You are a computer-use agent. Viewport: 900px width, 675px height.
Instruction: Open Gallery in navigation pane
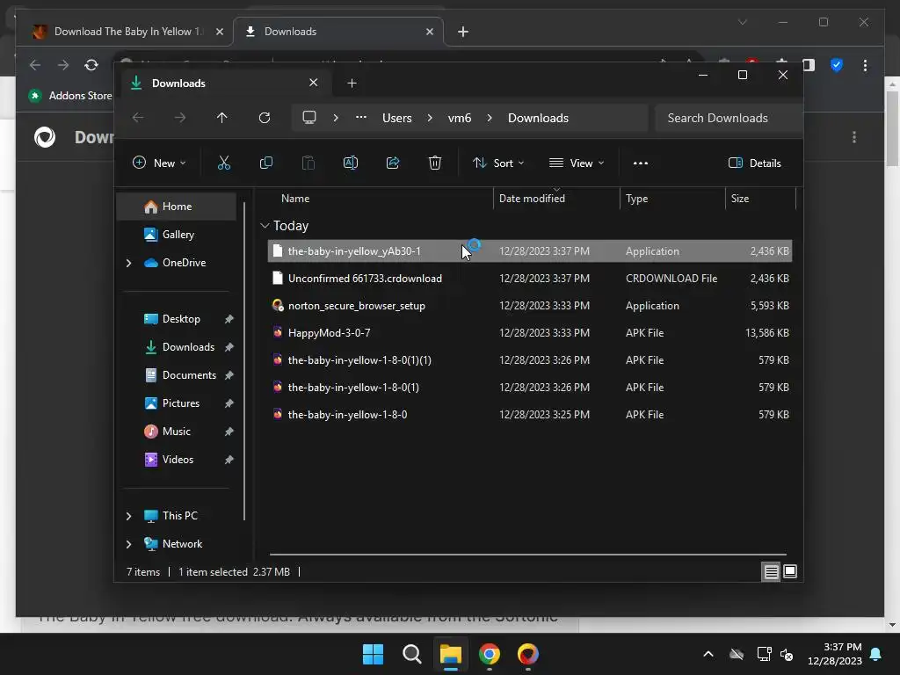click(x=178, y=234)
